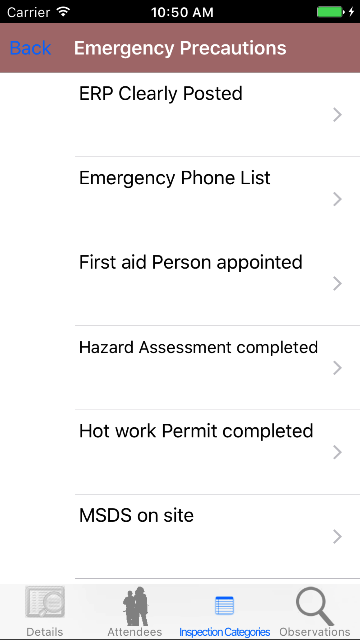Expand First aid Person appointed chevron

(337, 283)
